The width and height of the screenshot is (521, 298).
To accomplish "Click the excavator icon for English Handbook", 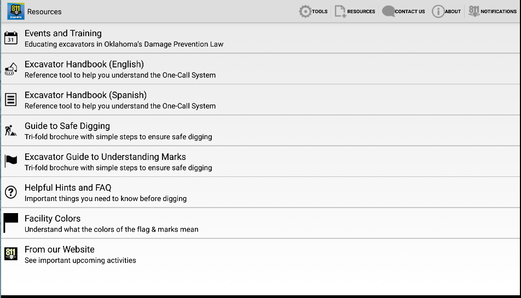I will pos(11,69).
